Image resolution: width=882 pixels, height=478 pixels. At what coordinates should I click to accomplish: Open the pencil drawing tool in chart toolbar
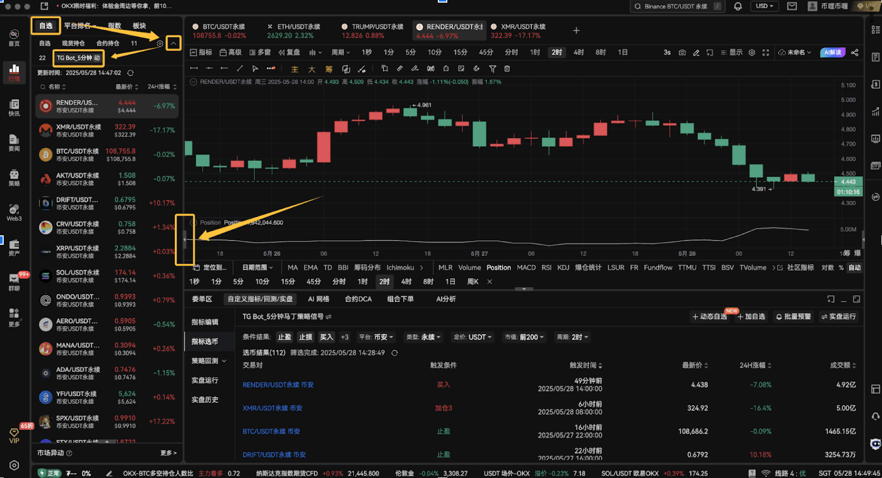click(696, 53)
